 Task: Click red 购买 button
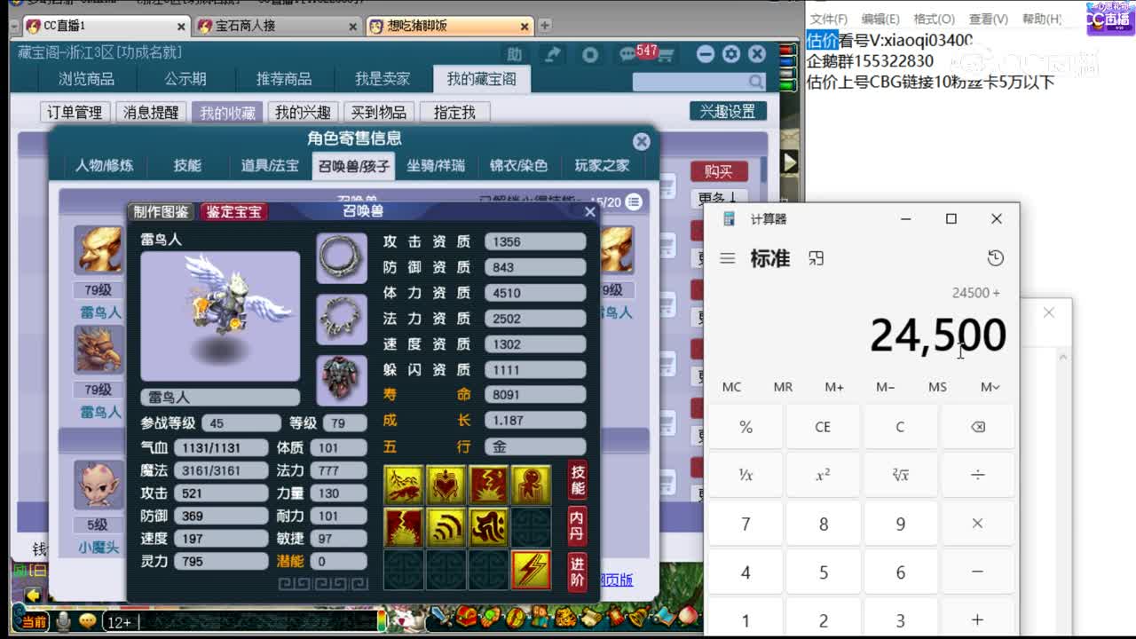tap(719, 171)
